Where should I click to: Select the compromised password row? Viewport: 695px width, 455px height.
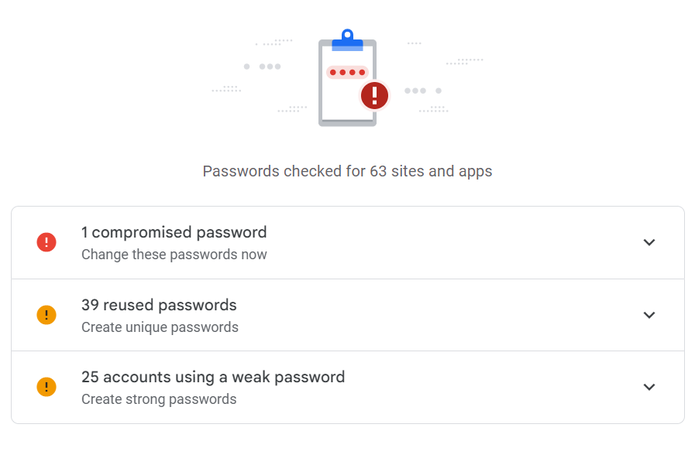[x=347, y=242]
